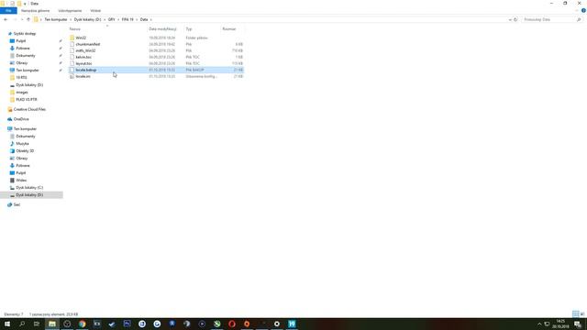Select 'GRY' breadcrumb in address bar
This screenshot has height=330, width=587.
112,19
